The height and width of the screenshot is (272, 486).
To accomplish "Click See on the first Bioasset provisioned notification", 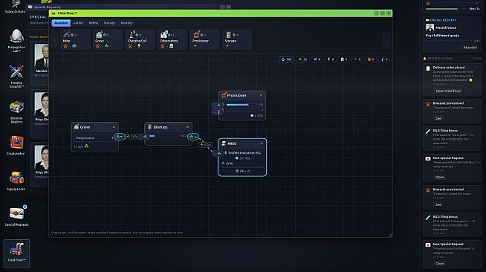I will [x=438, y=118].
